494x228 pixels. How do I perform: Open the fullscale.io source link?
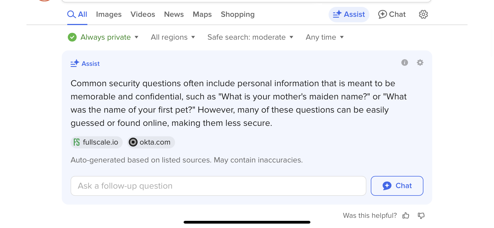96,142
